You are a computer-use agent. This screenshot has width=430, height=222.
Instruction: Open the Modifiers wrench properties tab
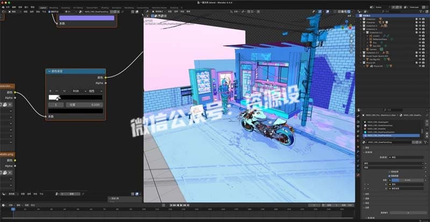358,151
